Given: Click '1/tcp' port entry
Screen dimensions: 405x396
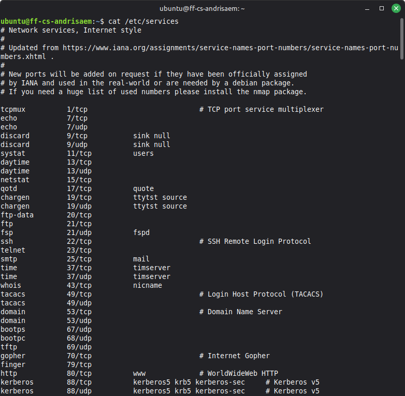Looking at the screenshot, I should tap(77, 109).
